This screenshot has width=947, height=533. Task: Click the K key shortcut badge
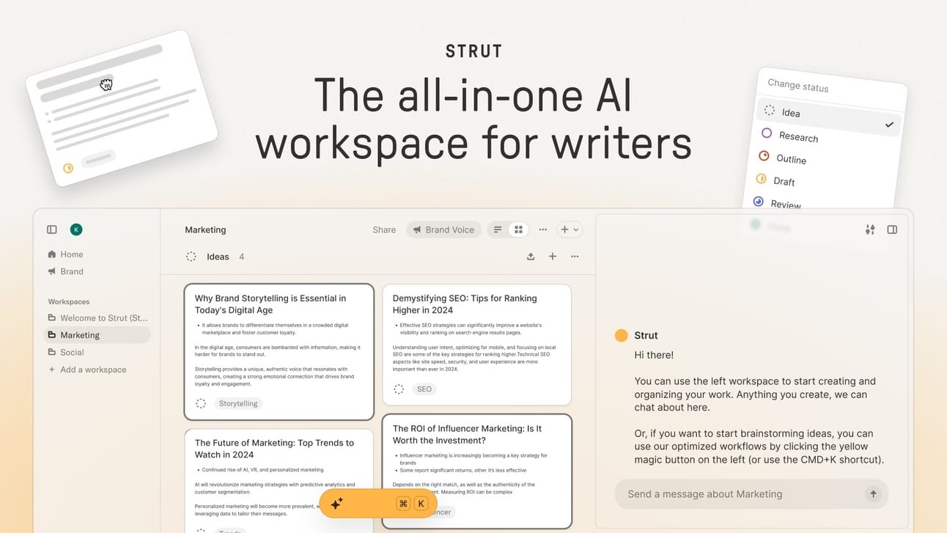(x=421, y=504)
